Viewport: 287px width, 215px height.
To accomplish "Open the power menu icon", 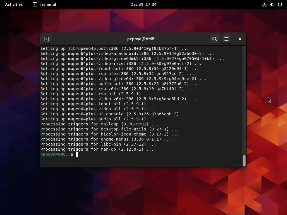I will (x=280, y=4).
